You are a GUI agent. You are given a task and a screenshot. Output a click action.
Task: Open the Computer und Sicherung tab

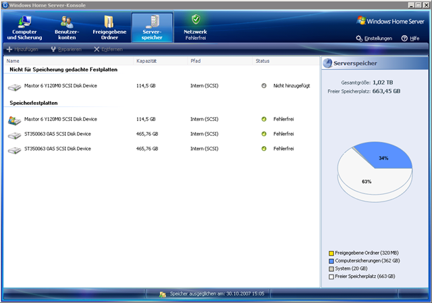(x=24, y=28)
